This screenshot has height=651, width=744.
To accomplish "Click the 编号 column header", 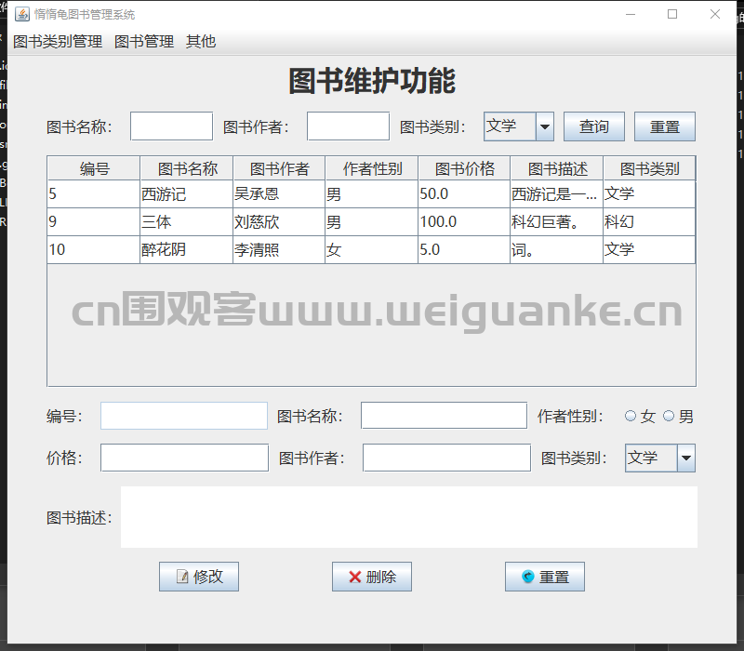I will [94, 168].
